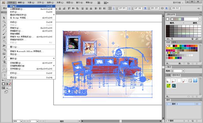Screen dimensions: 203x123
Task: Select the blue gradient graphic style thumbnail
Action: [195, 80]
